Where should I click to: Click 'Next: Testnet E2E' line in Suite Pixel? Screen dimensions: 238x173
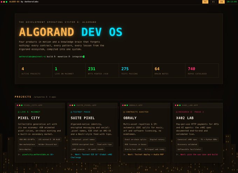[91, 156]
